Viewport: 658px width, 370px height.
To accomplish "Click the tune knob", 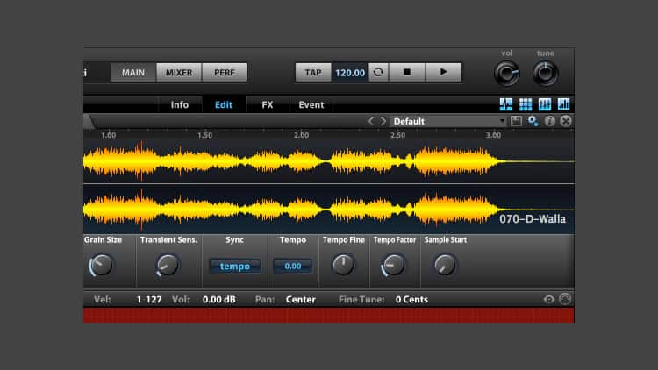I will (546, 74).
